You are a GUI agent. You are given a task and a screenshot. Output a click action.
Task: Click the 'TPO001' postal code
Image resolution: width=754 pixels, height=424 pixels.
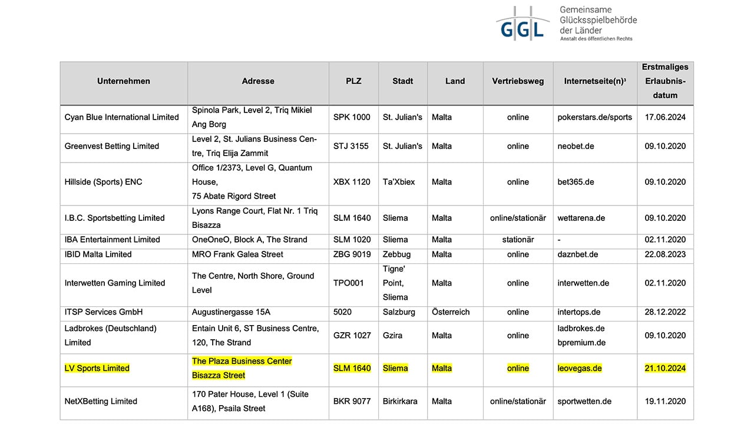click(349, 283)
